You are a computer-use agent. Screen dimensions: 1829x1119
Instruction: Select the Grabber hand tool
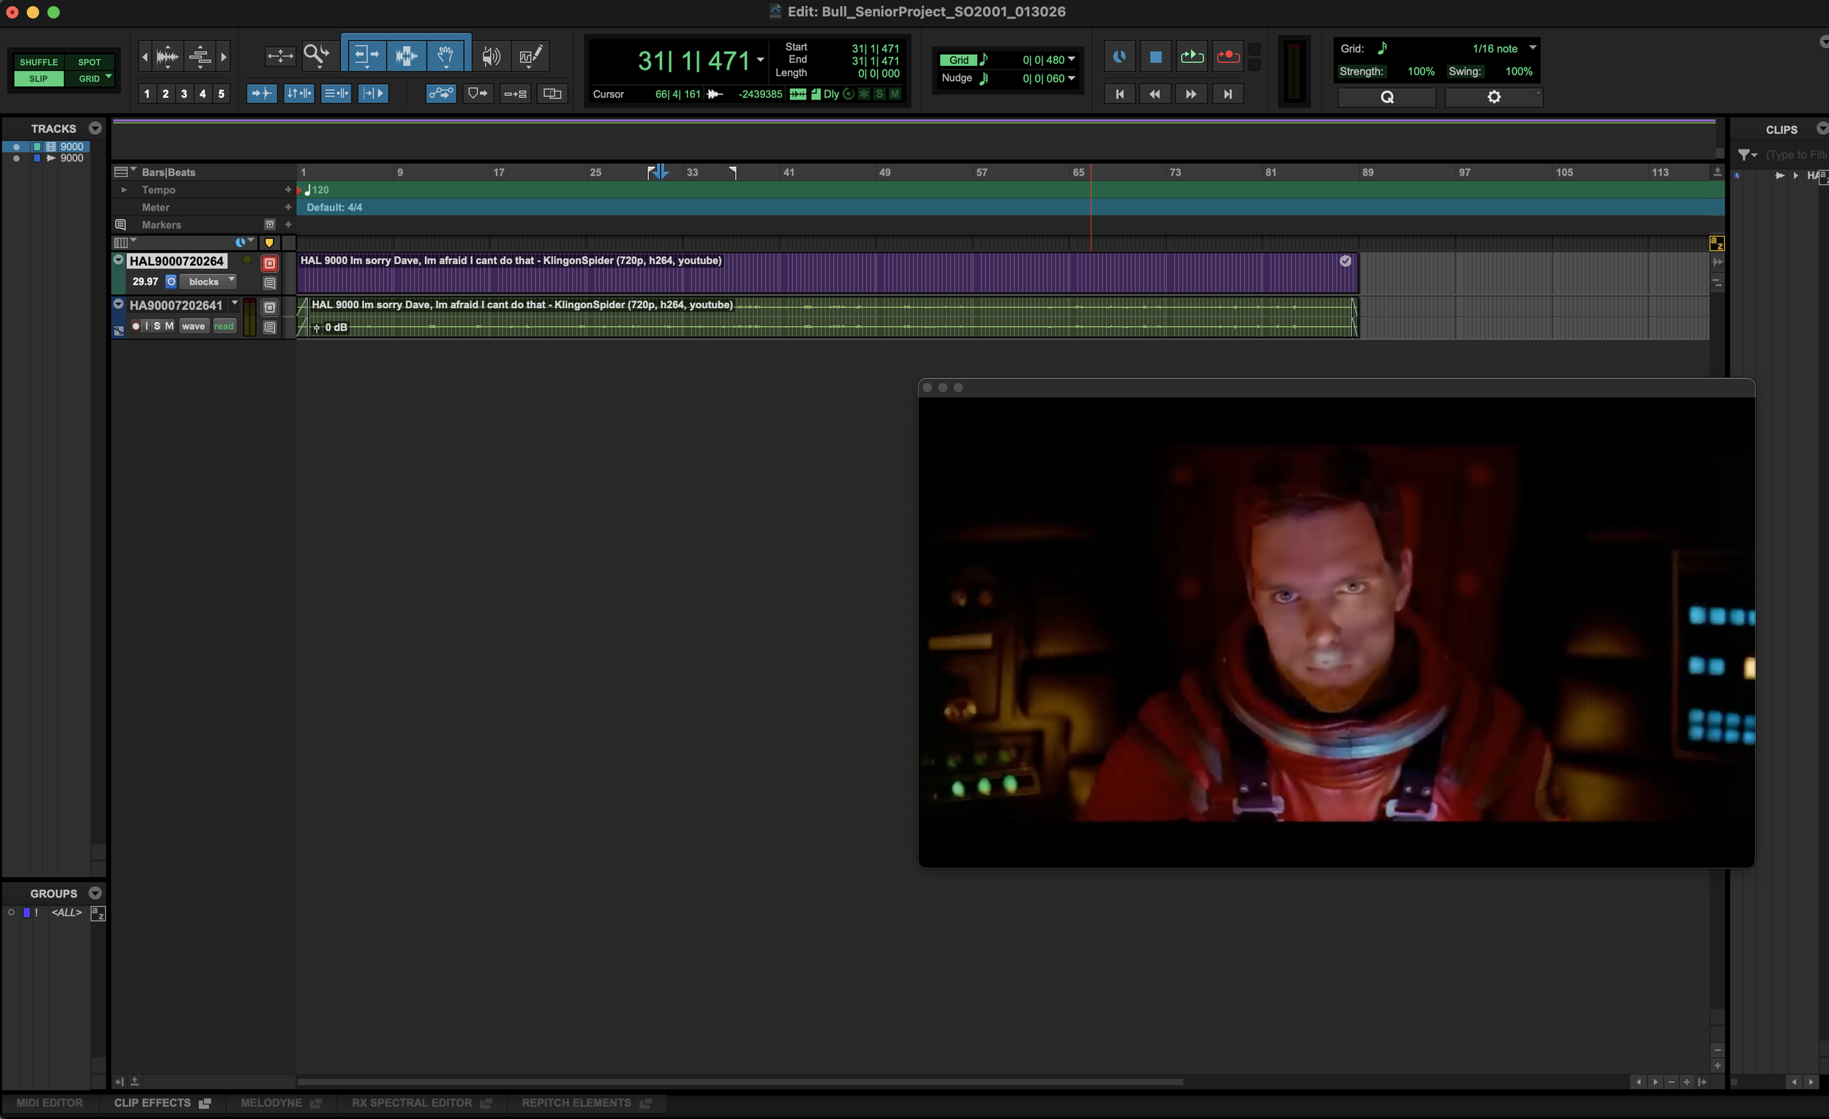point(446,56)
